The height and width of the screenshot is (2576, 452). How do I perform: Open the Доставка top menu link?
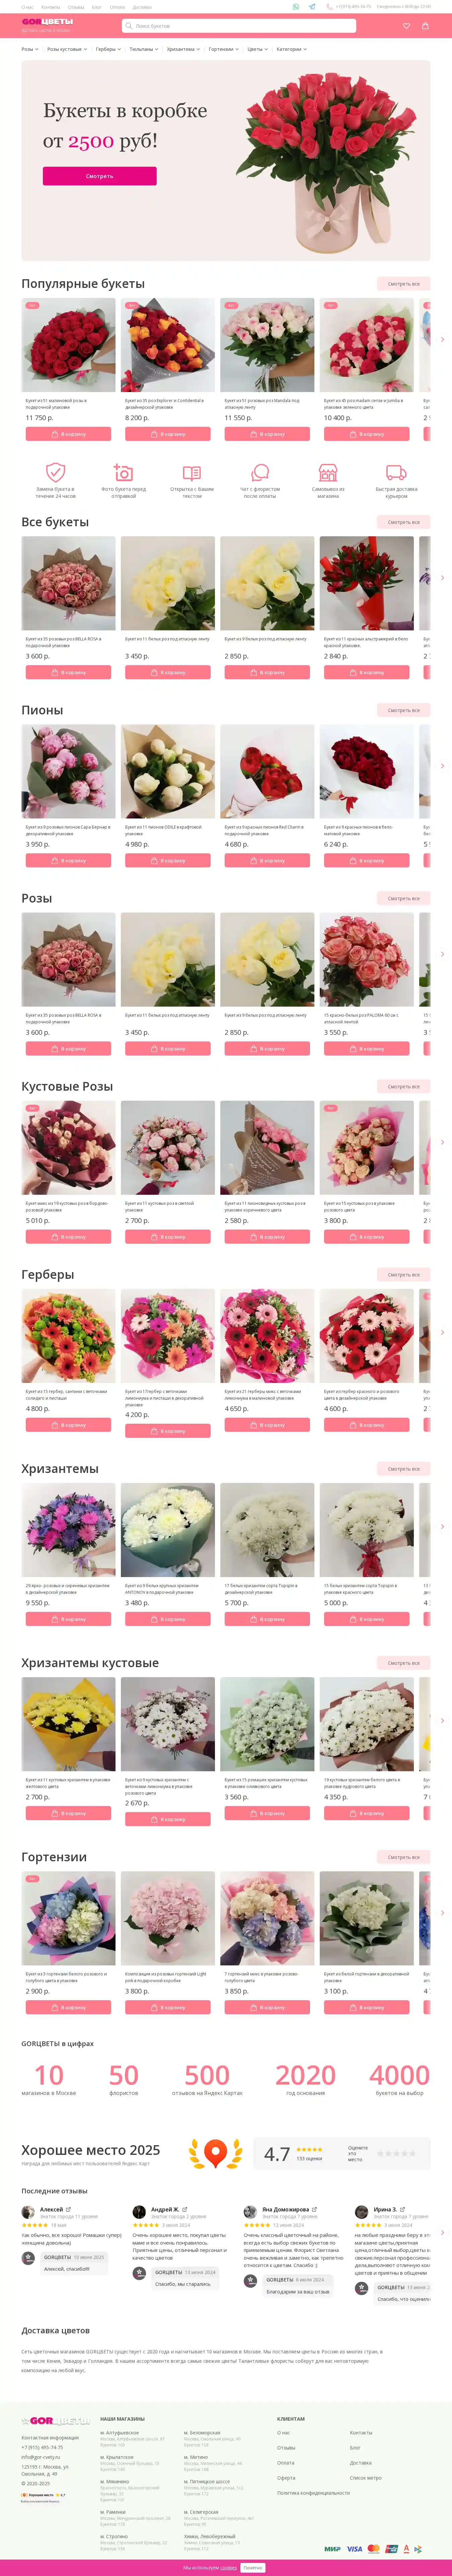142,7
